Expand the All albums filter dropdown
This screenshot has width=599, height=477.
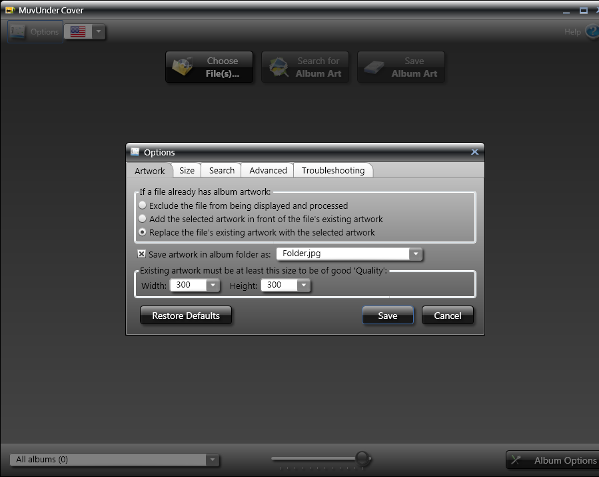[x=212, y=460]
